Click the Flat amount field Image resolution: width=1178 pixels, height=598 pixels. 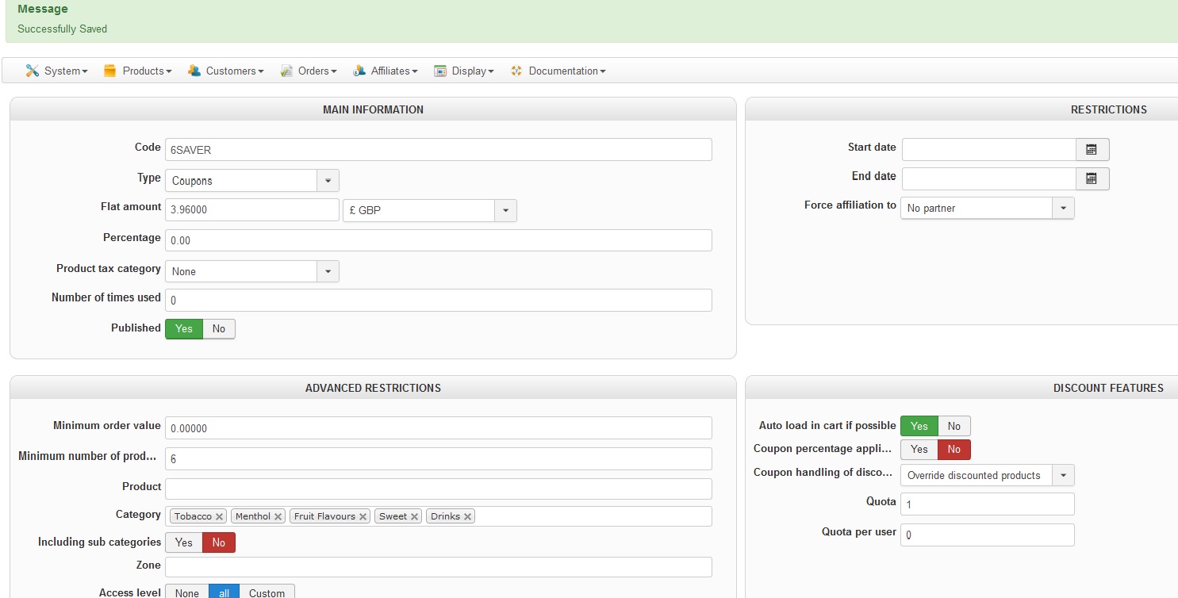pyautogui.click(x=252, y=209)
